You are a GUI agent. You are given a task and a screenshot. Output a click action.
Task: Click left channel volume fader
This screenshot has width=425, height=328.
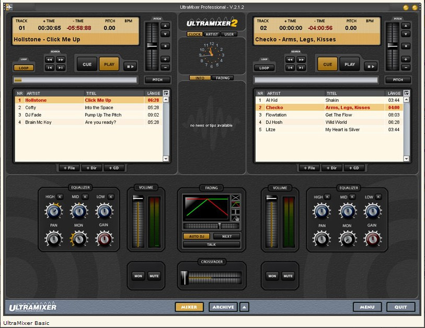point(137,198)
